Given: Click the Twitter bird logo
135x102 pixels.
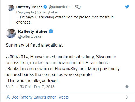Looking at the screenshot, I should tap(127, 7).
